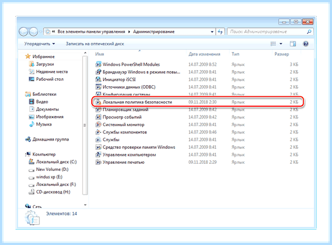Expand breadcrumb arrow after Все элементы панели управления
The height and width of the screenshot is (245, 332).
(129, 32)
